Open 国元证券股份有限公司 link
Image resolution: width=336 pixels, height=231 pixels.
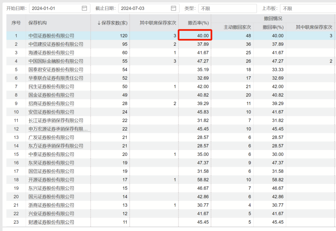pos(51,197)
